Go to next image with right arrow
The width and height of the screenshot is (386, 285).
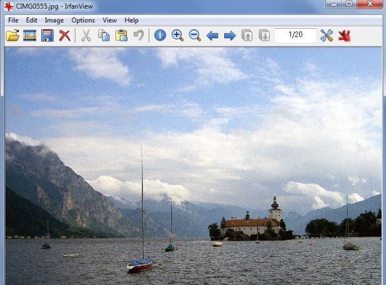tap(230, 36)
